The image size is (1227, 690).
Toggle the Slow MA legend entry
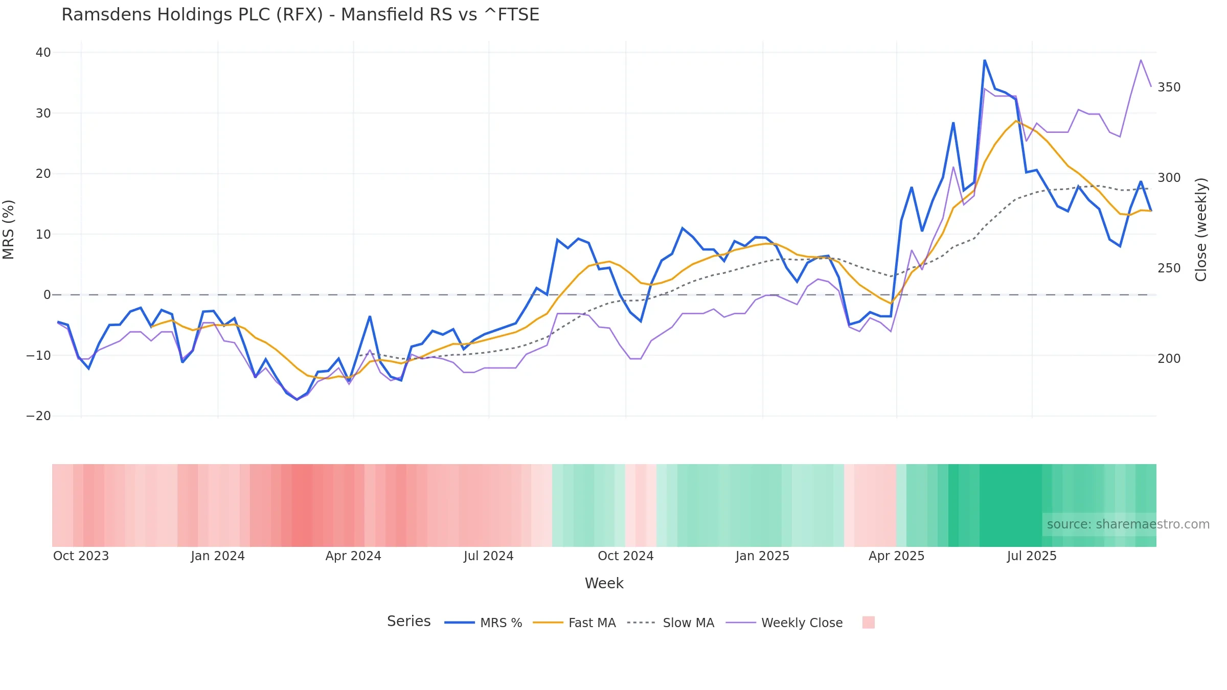tap(670, 623)
